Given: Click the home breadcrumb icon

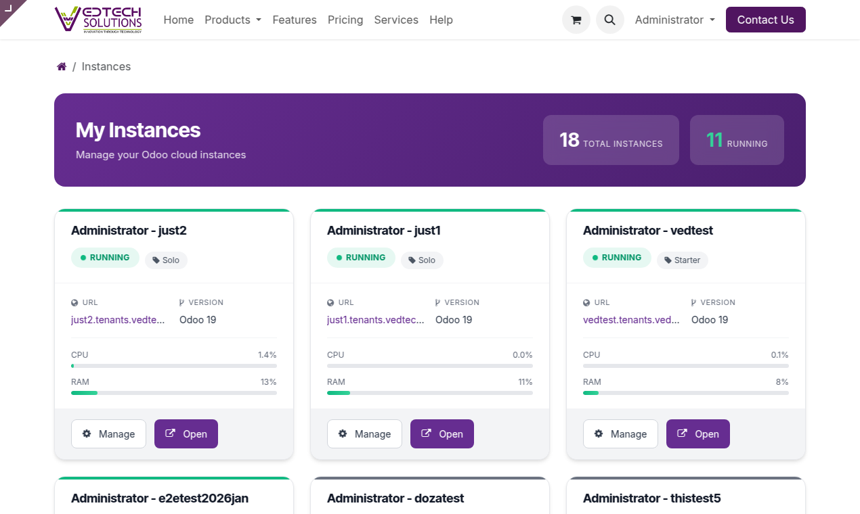Looking at the screenshot, I should pyautogui.click(x=62, y=66).
